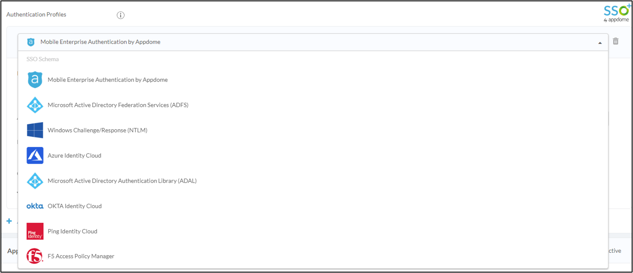Select the Microsoft Active Directory Federation Services option

pyautogui.click(x=117, y=105)
